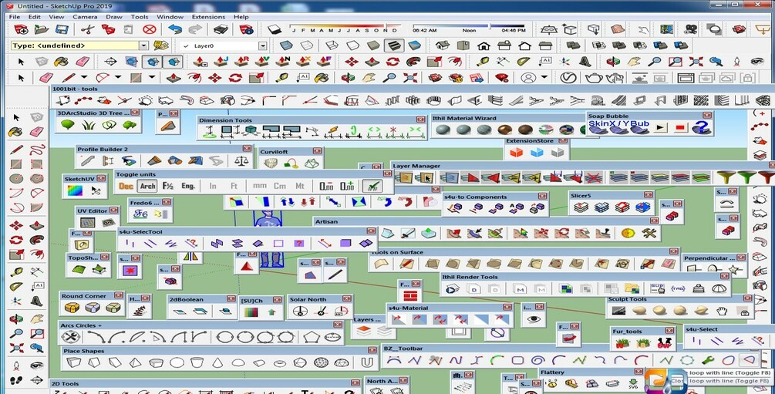Open the Fredo6 F6 icon
This screenshot has width=775, height=394.
pos(140,214)
